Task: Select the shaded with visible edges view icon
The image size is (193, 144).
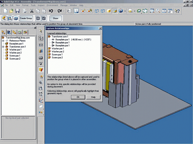Action: (115, 11)
